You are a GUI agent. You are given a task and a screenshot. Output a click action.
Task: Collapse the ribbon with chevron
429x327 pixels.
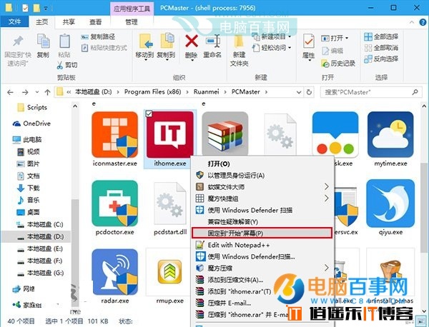(412, 22)
